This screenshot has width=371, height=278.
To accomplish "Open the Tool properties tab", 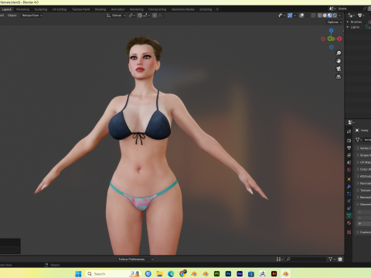I will coord(349,131).
